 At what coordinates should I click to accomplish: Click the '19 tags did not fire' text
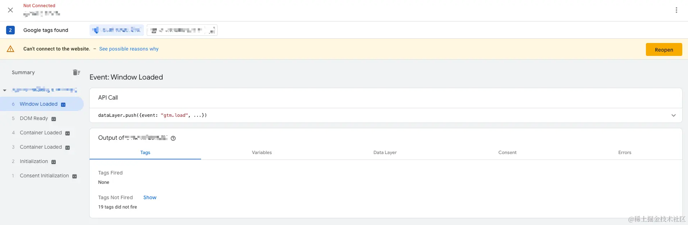point(118,207)
